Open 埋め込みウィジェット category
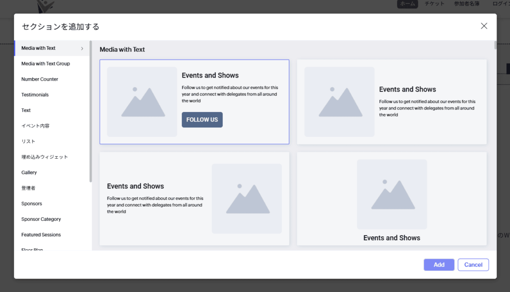The image size is (510, 292). pyautogui.click(x=52, y=157)
